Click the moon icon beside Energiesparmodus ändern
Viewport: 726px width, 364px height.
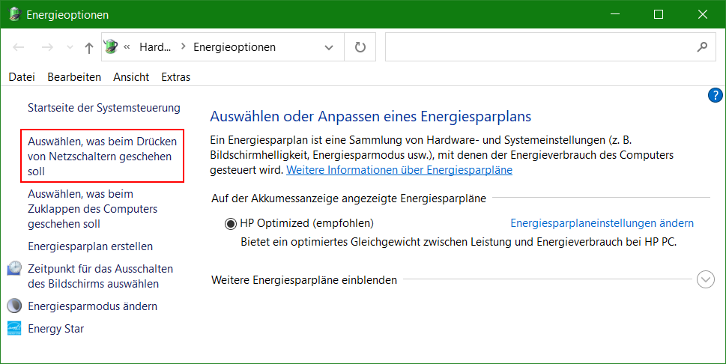pyautogui.click(x=14, y=306)
